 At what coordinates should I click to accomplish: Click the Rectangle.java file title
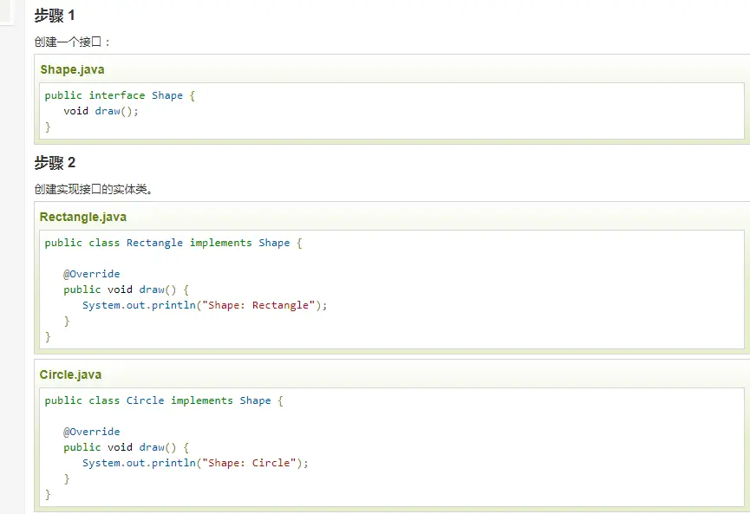point(82,217)
